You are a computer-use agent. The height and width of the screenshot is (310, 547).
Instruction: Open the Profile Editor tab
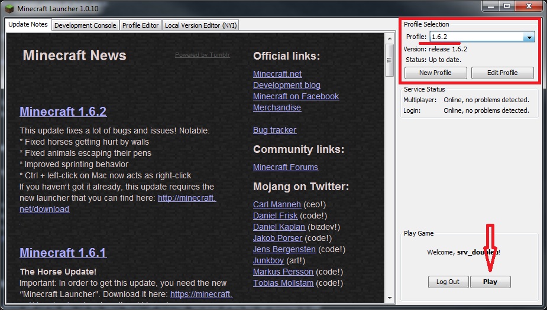[x=140, y=25]
